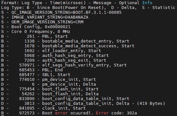Screen dimensions: 177x116
Task: Click the QC_IMAGE_VERSION_STRING log line
Action: tap(61, 12)
